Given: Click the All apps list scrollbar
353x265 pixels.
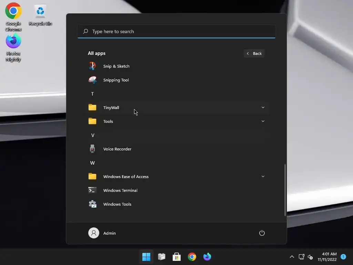Looking at the screenshot, I should 285,190.
